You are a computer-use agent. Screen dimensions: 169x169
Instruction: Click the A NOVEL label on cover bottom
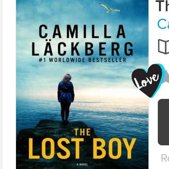coord(82,165)
